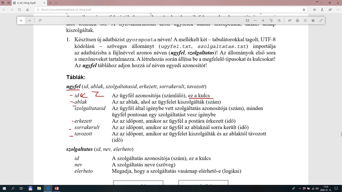Go to the home page

coord(27,10)
